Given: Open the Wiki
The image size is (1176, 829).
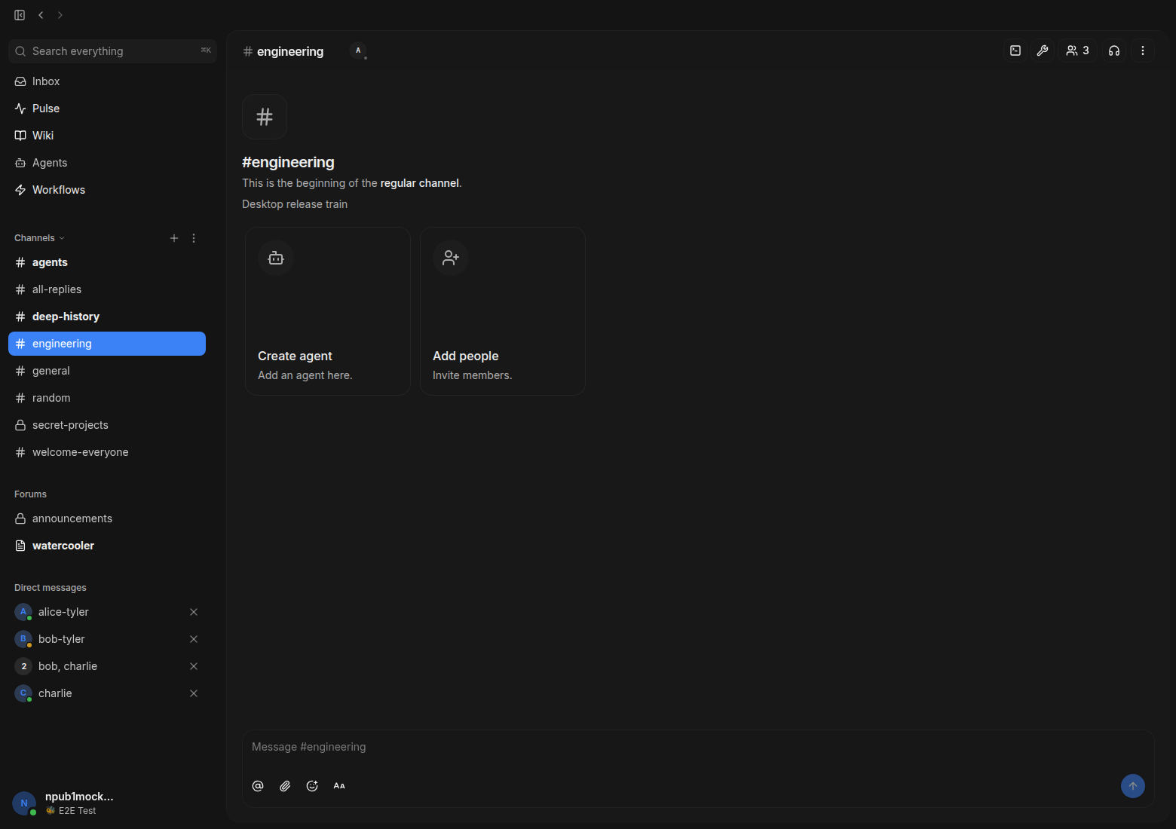Looking at the screenshot, I should pos(107,136).
